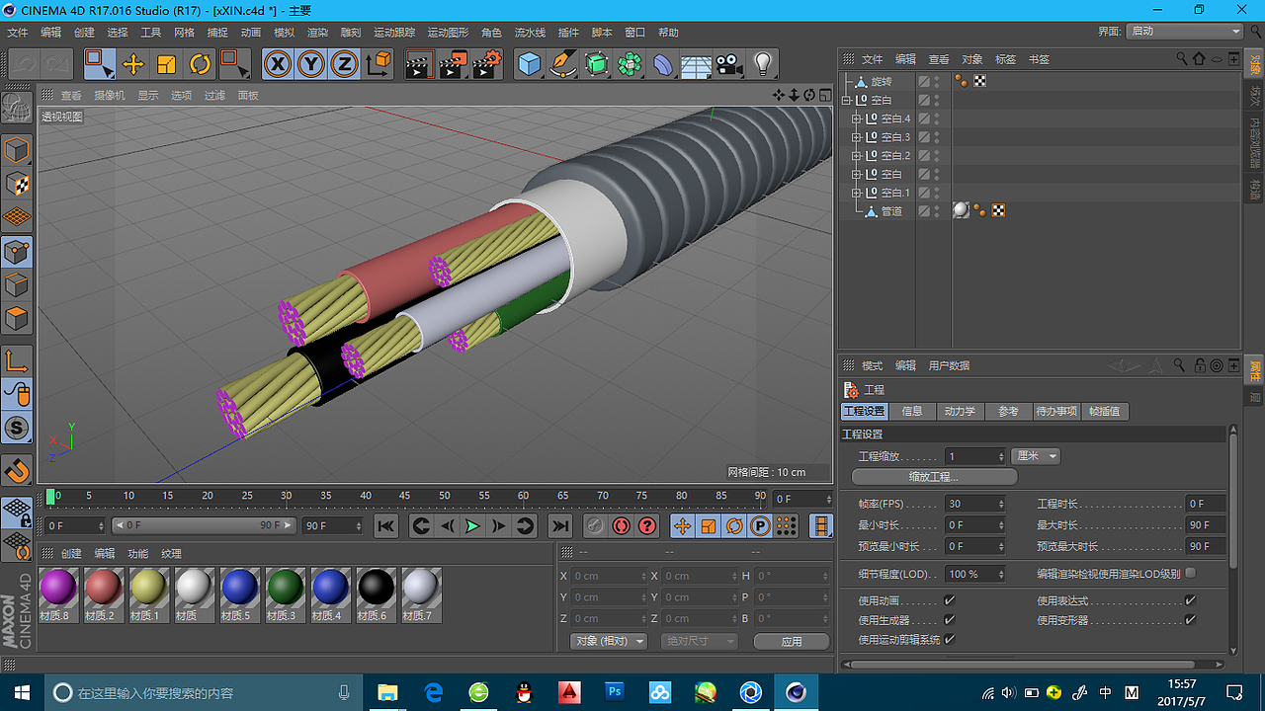This screenshot has width=1265, height=711.
Task: Jump to the start of the animation
Action: click(385, 526)
